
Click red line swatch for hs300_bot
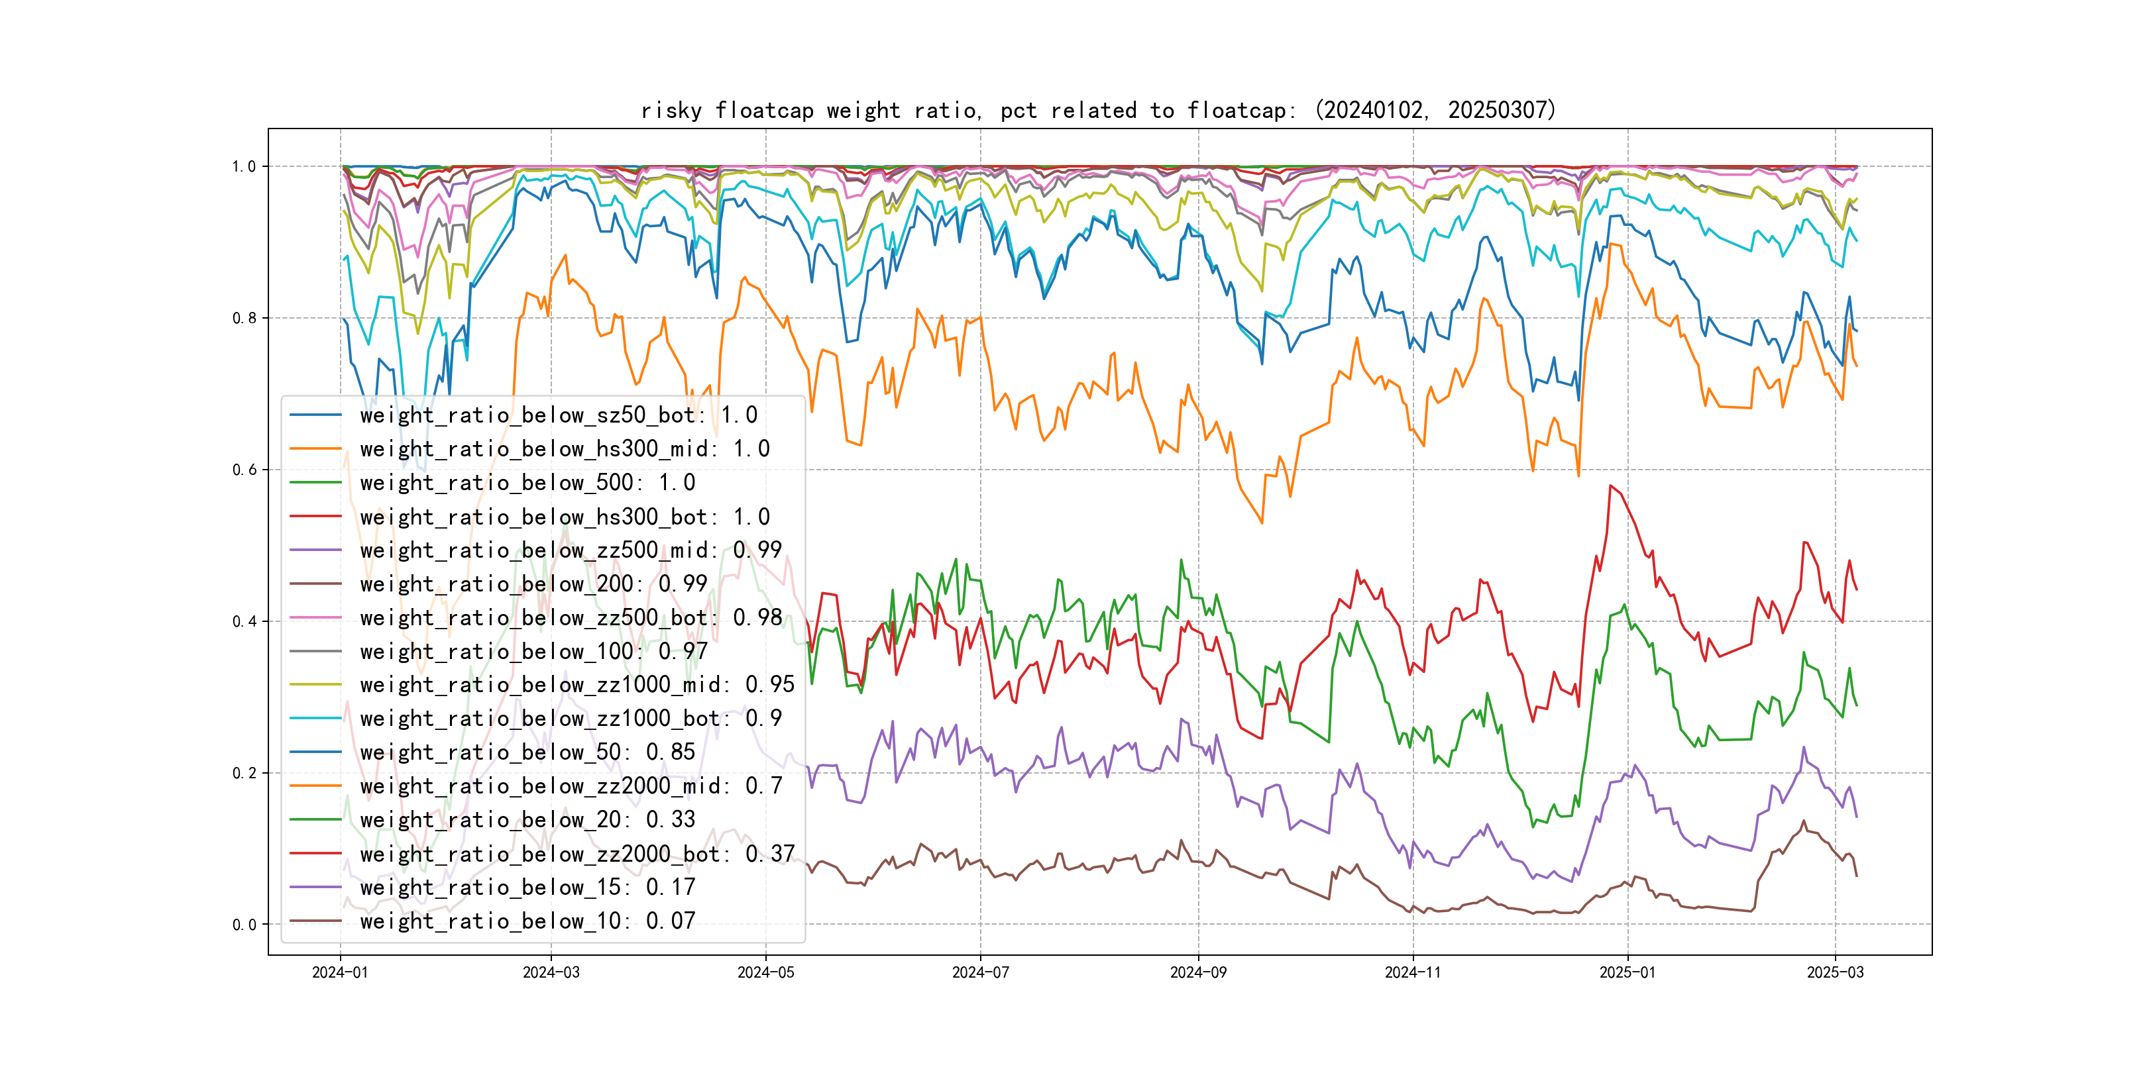pyautogui.click(x=316, y=517)
